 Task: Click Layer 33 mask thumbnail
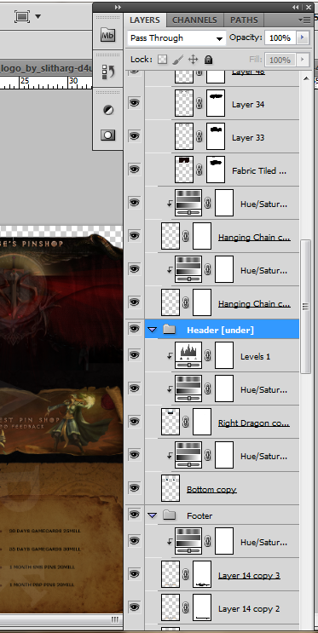pyautogui.click(x=216, y=136)
